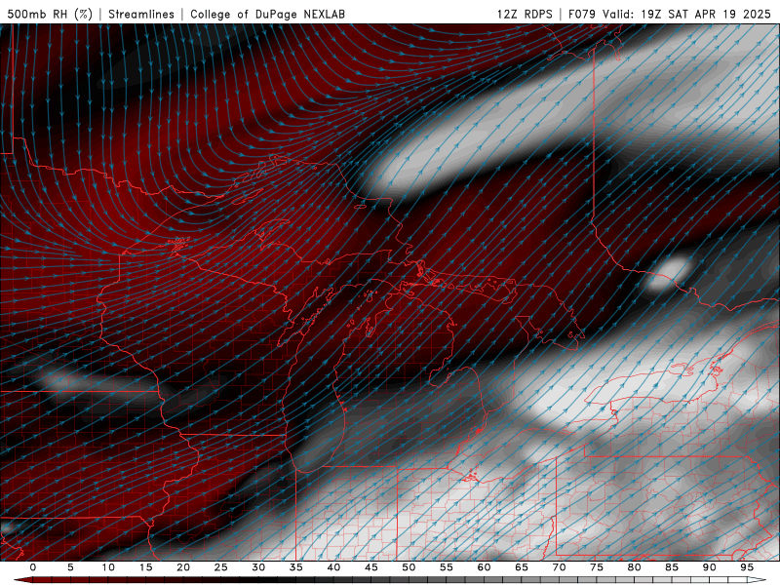Click the '30' label on the color scale

pyautogui.click(x=258, y=567)
